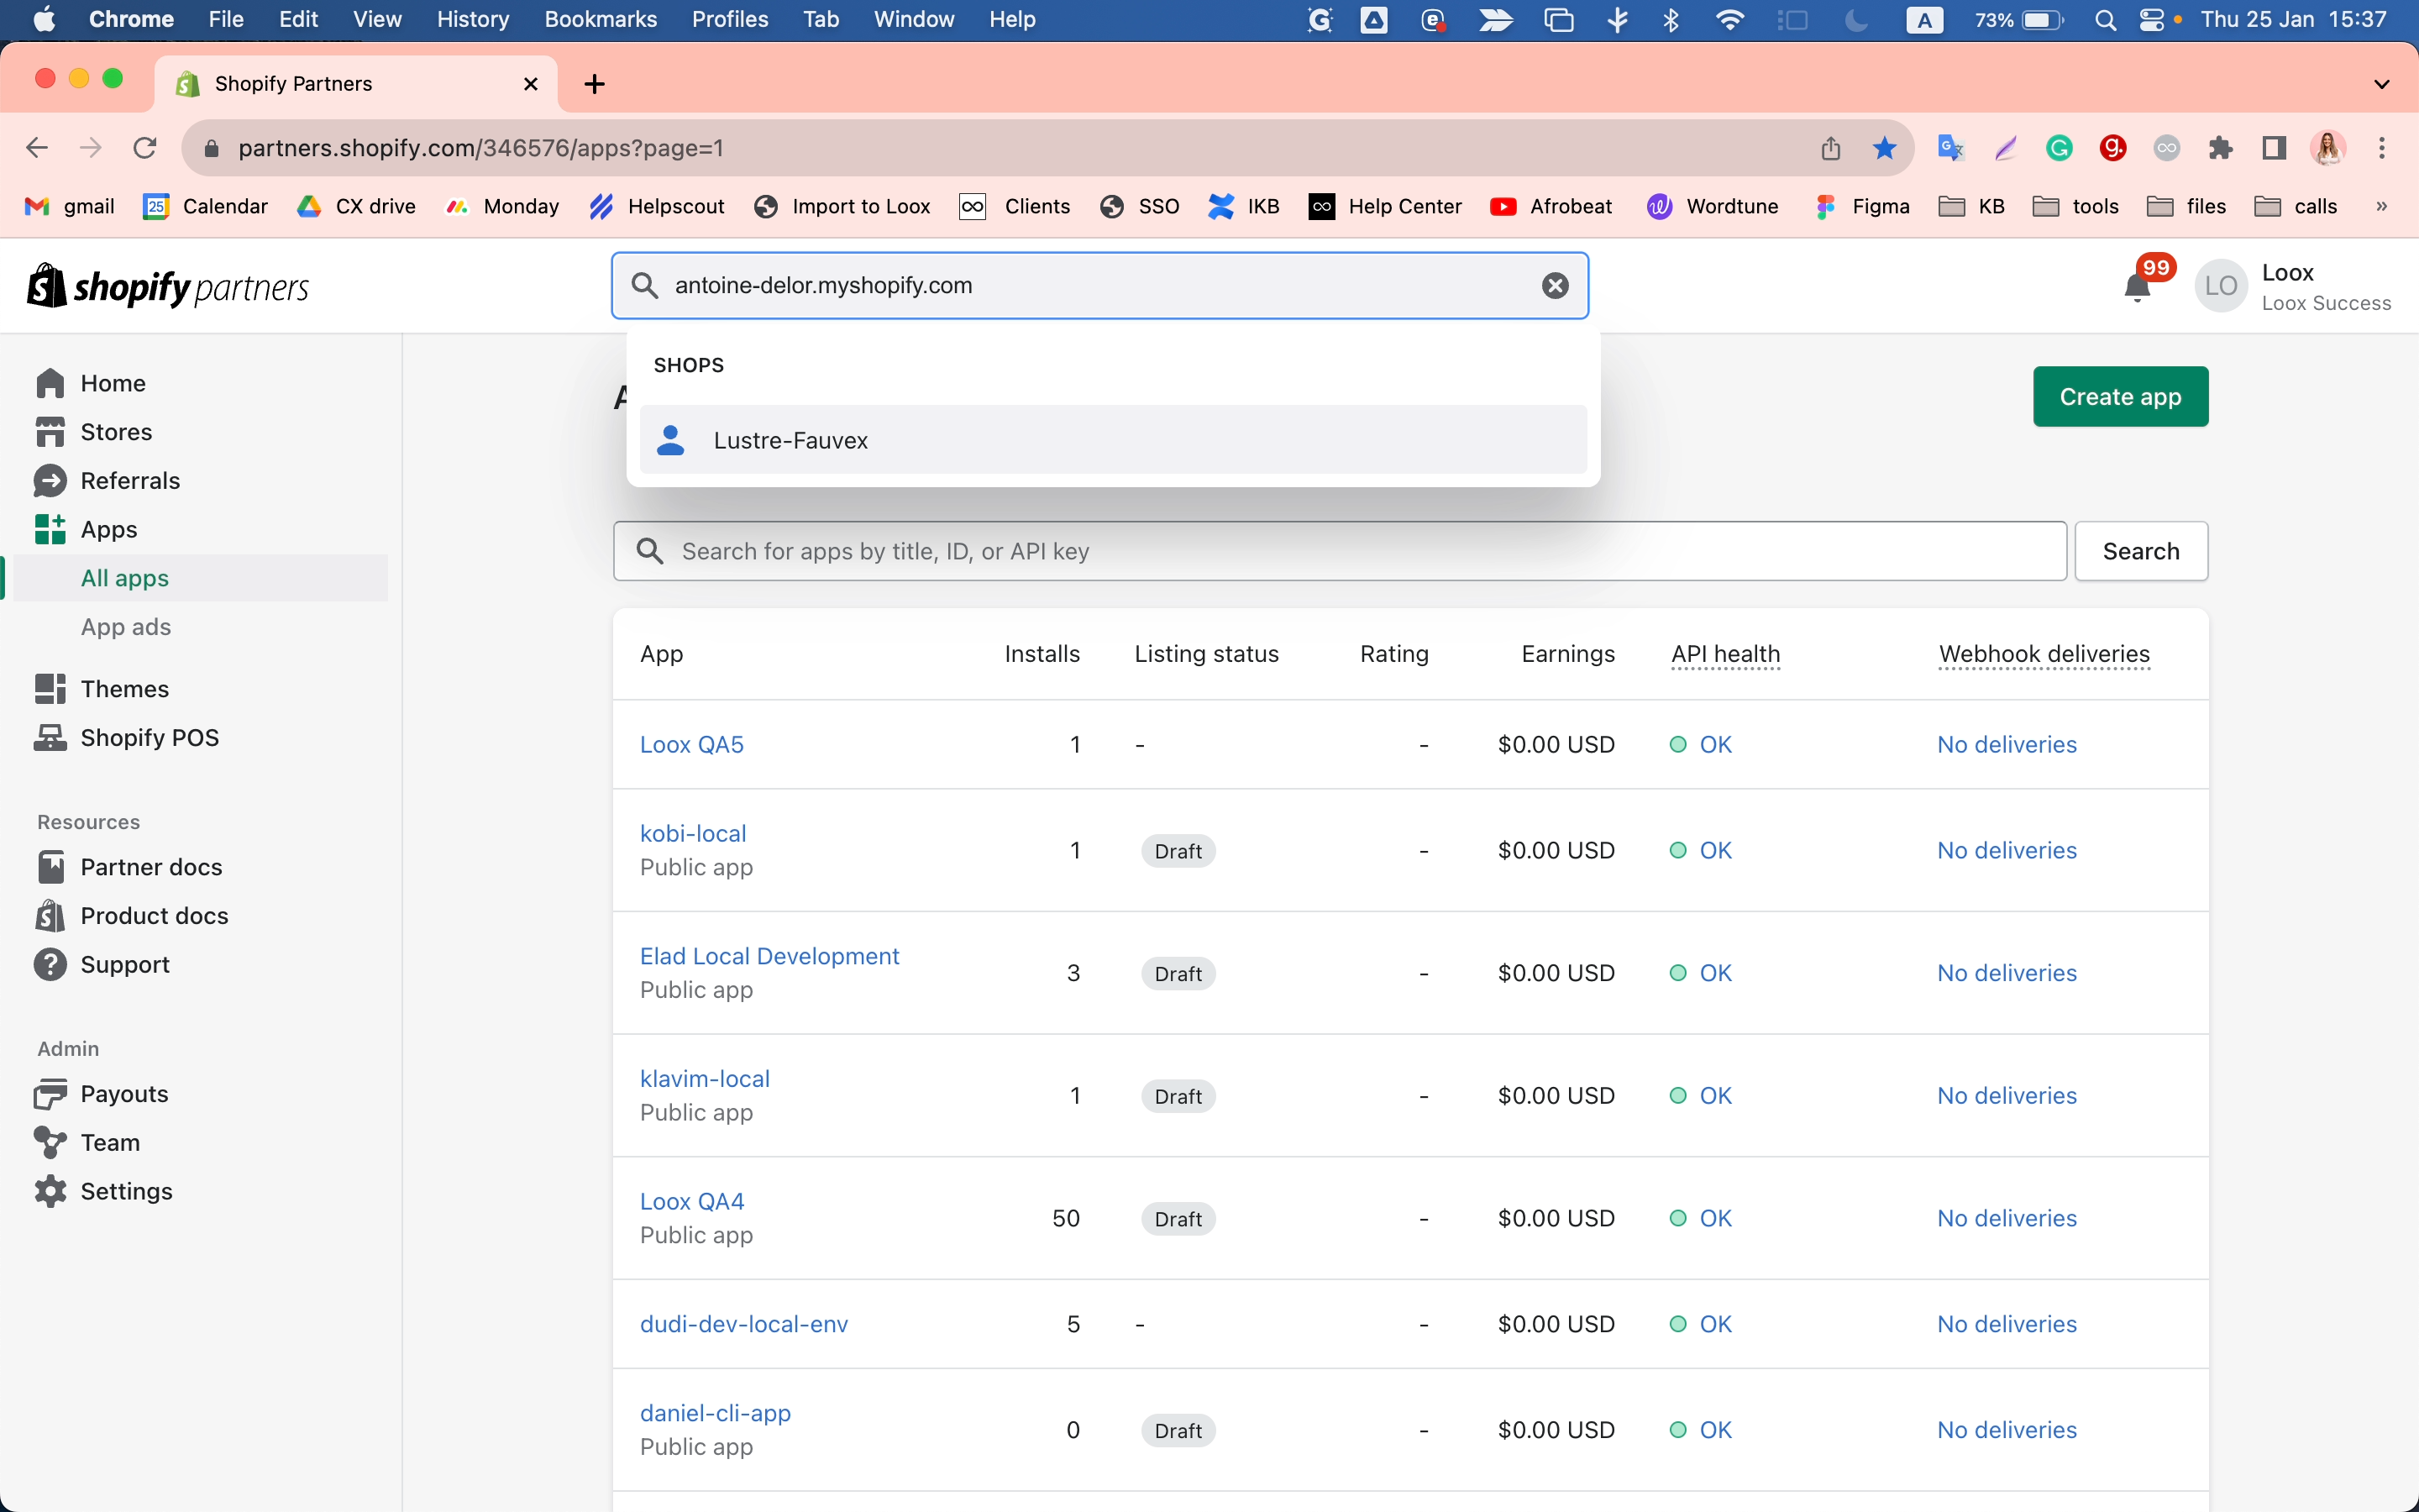Image resolution: width=2419 pixels, height=1512 pixels.
Task: Select the Lustre-Fauvex shop result
Action: (1113, 440)
